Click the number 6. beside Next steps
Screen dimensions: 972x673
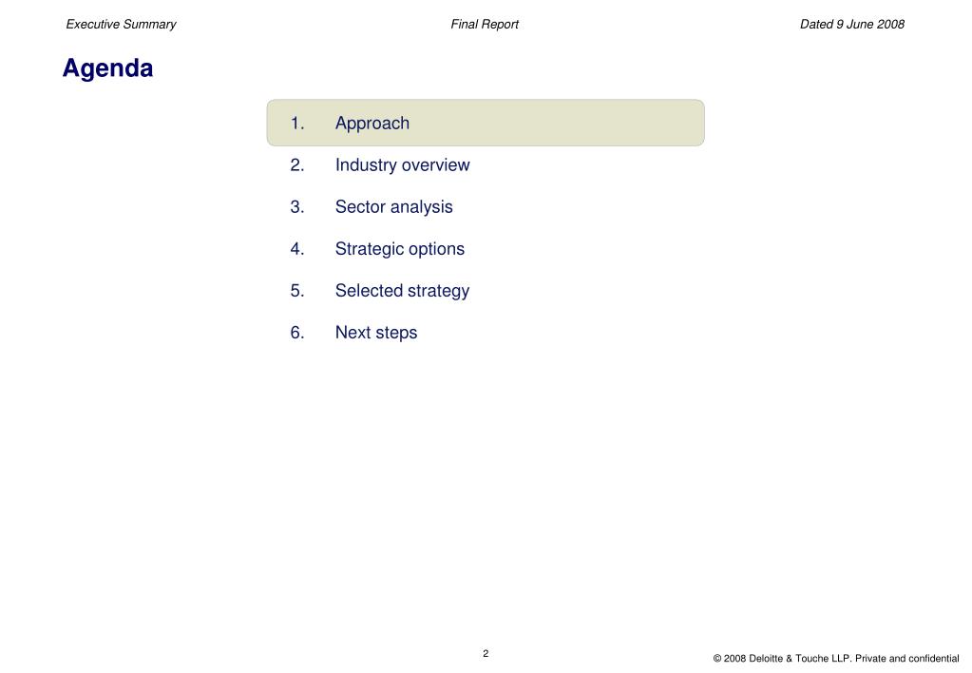click(297, 333)
